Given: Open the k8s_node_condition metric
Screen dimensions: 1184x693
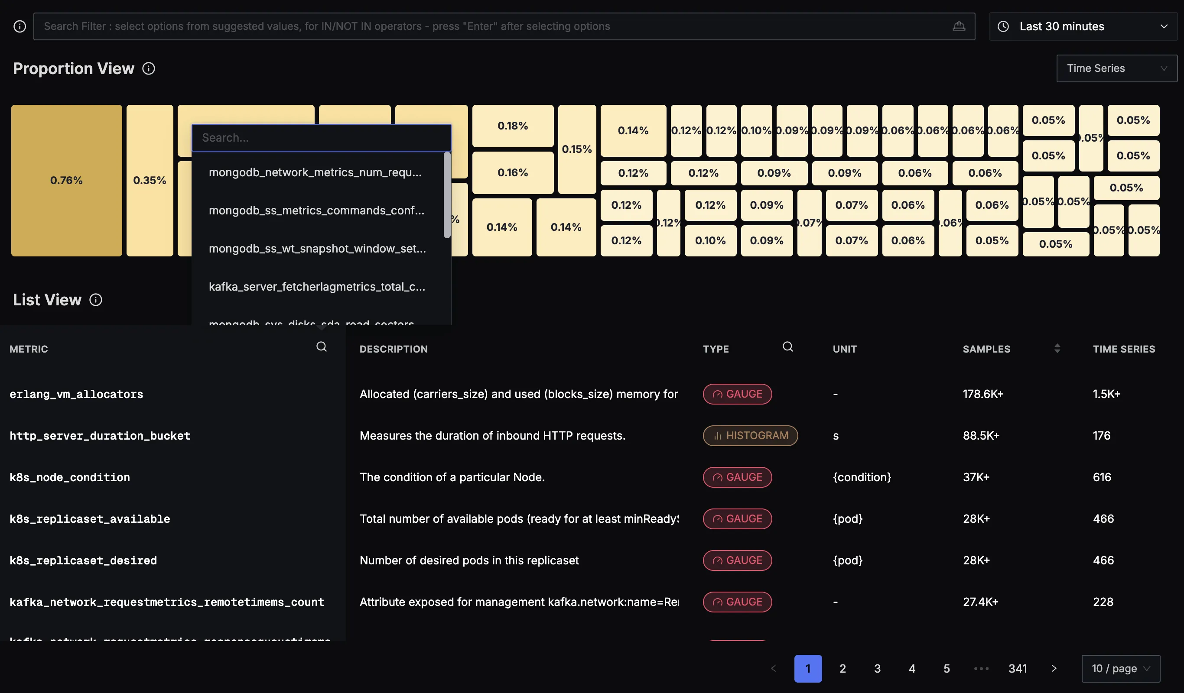Looking at the screenshot, I should pos(70,477).
